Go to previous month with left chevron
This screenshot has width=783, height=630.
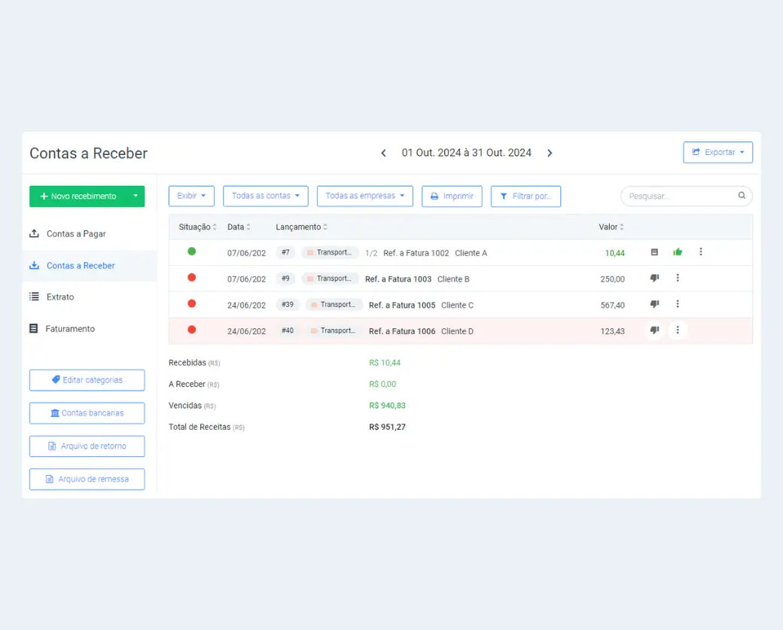[383, 153]
